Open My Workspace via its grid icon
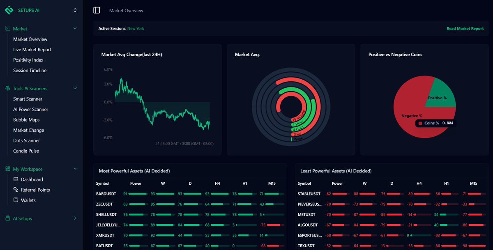 click(x=7, y=169)
